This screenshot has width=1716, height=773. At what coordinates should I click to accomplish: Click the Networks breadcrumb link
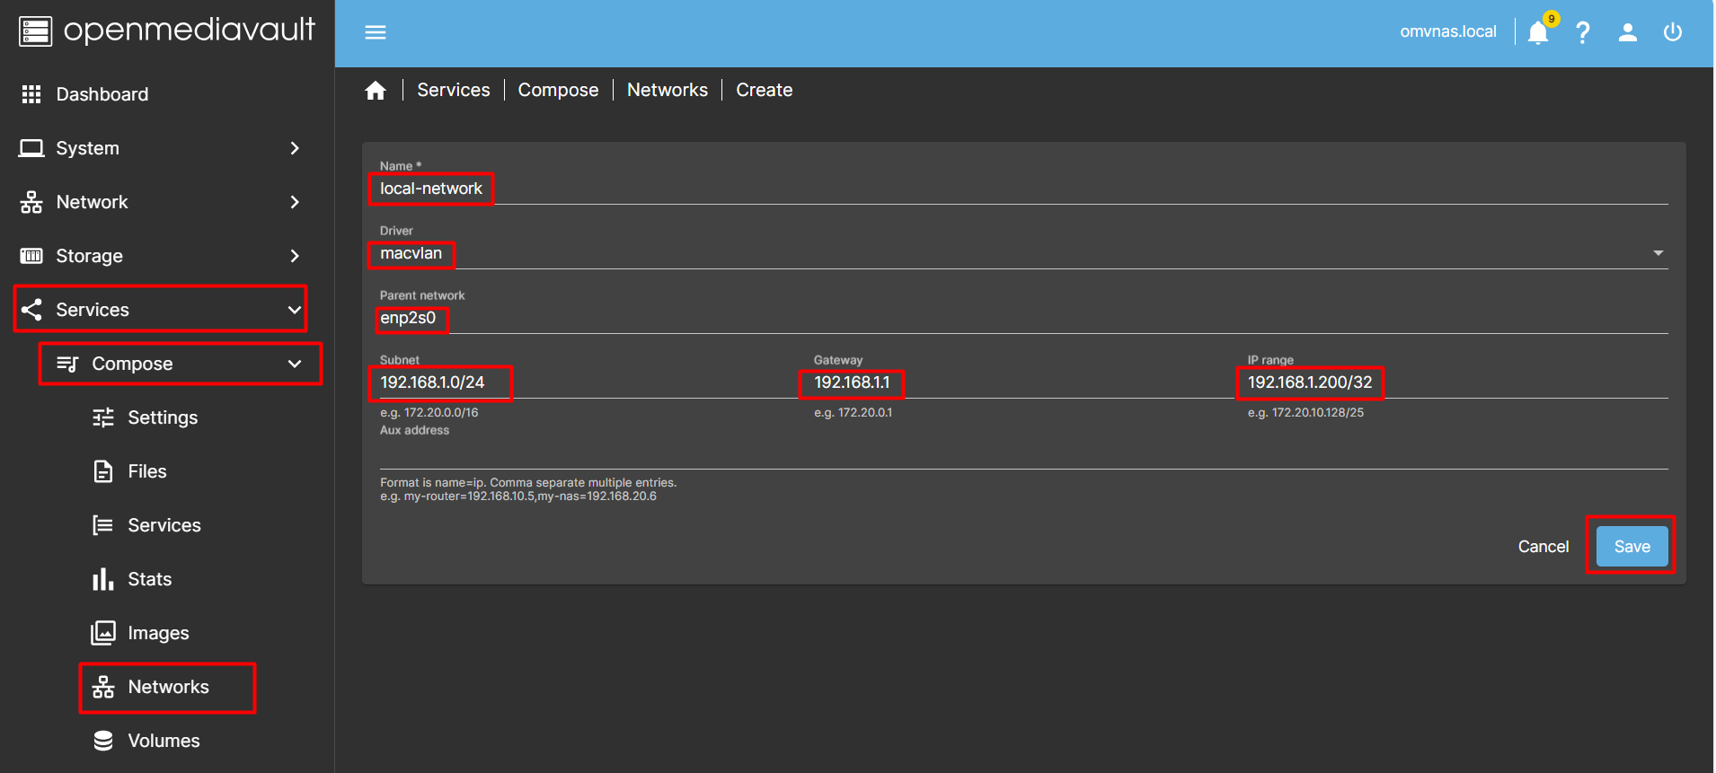[x=668, y=90]
